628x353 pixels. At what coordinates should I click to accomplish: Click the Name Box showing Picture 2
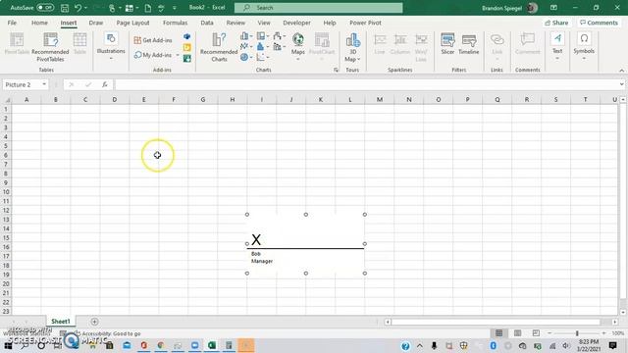(22, 85)
